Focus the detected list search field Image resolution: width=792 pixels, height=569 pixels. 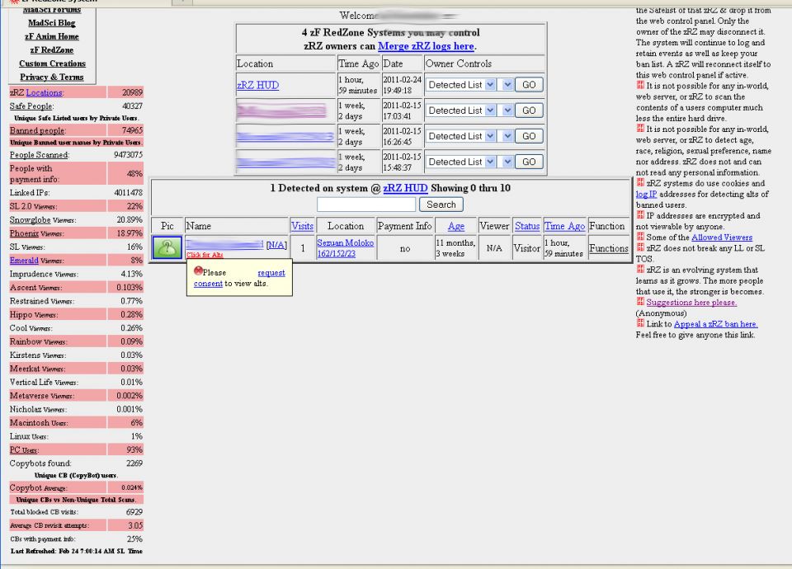pos(366,205)
